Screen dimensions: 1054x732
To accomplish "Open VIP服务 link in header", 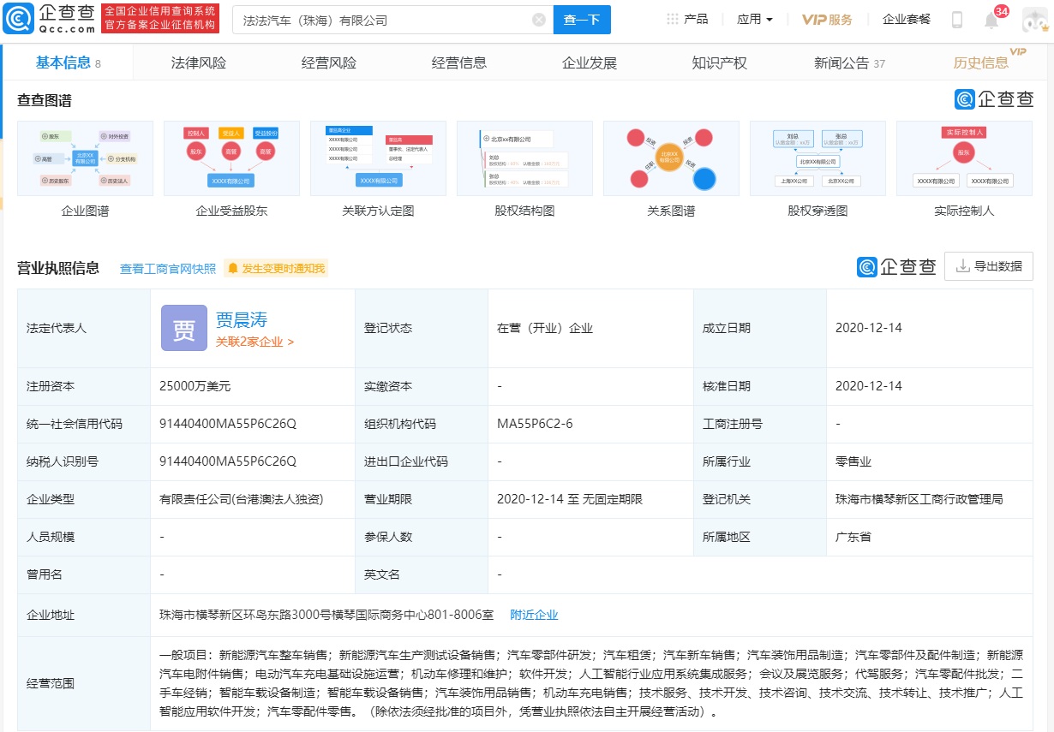I will (827, 19).
